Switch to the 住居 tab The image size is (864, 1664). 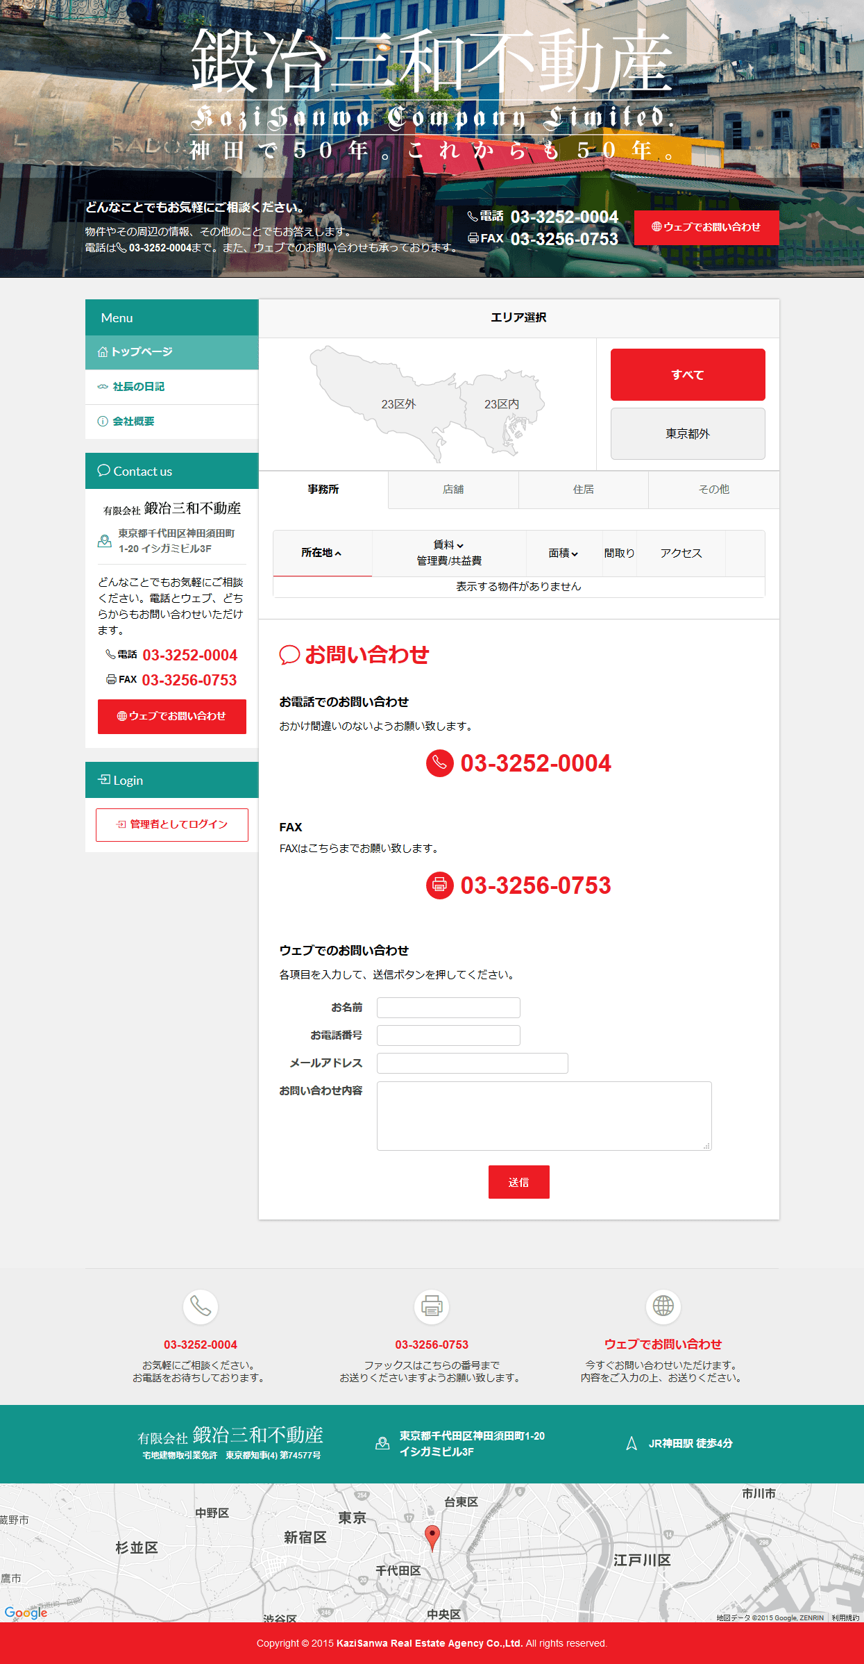tap(583, 490)
